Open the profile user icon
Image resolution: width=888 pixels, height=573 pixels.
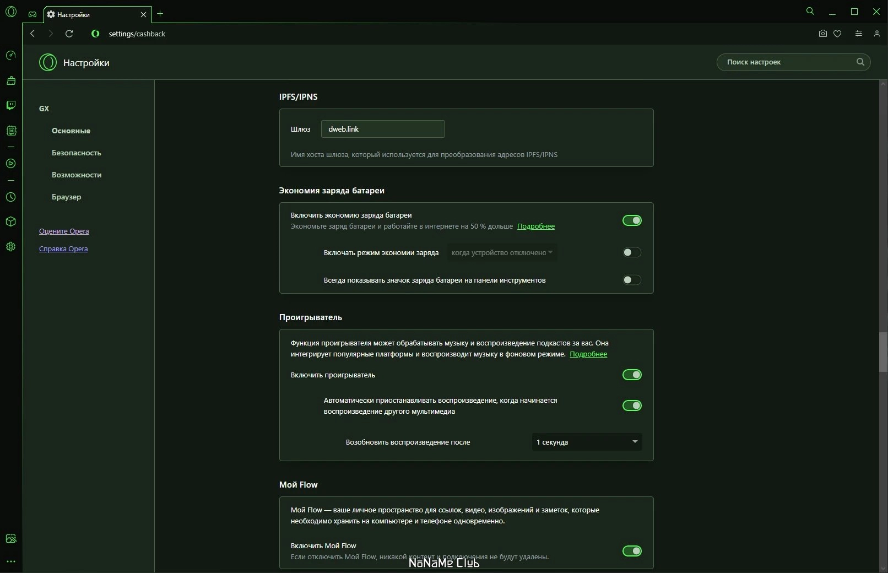point(876,34)
